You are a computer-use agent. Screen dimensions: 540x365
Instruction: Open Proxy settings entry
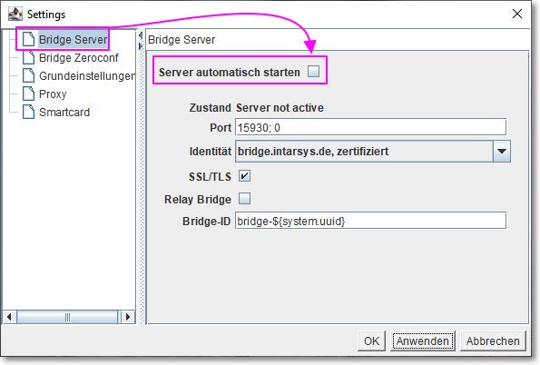pyautogui.click(x=53, y=94)
